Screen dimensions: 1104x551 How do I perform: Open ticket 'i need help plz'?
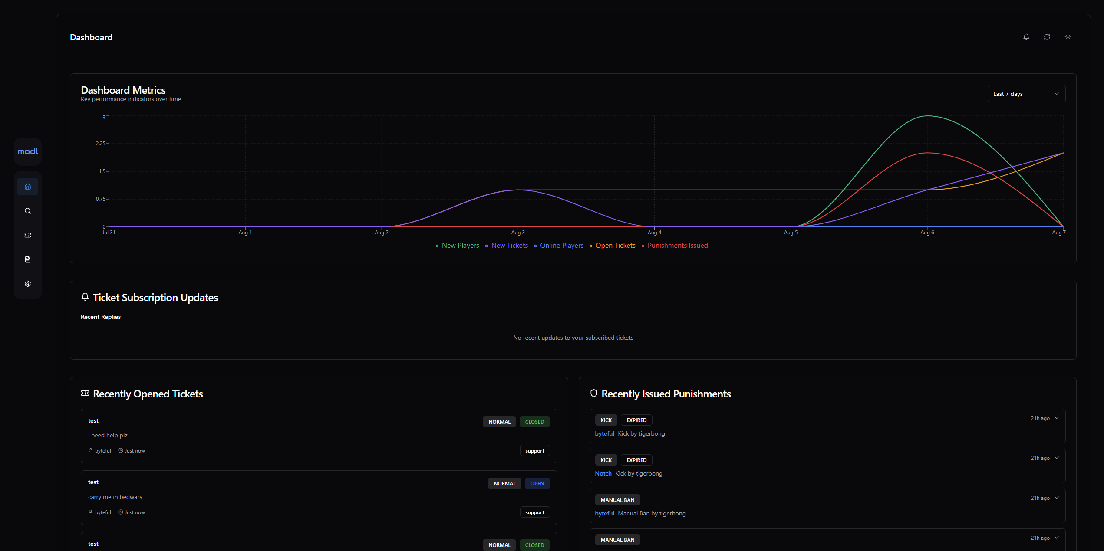(x=319, y=436)
